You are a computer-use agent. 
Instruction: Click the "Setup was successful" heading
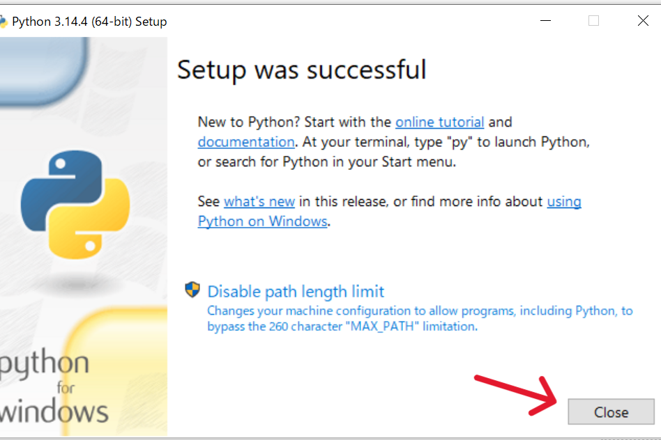[301, 70]
